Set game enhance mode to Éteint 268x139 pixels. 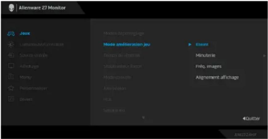click(202, 45)
